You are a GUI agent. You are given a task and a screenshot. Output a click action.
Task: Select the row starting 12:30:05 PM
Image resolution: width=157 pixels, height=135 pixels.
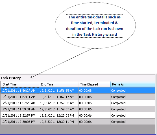[78, 121]
